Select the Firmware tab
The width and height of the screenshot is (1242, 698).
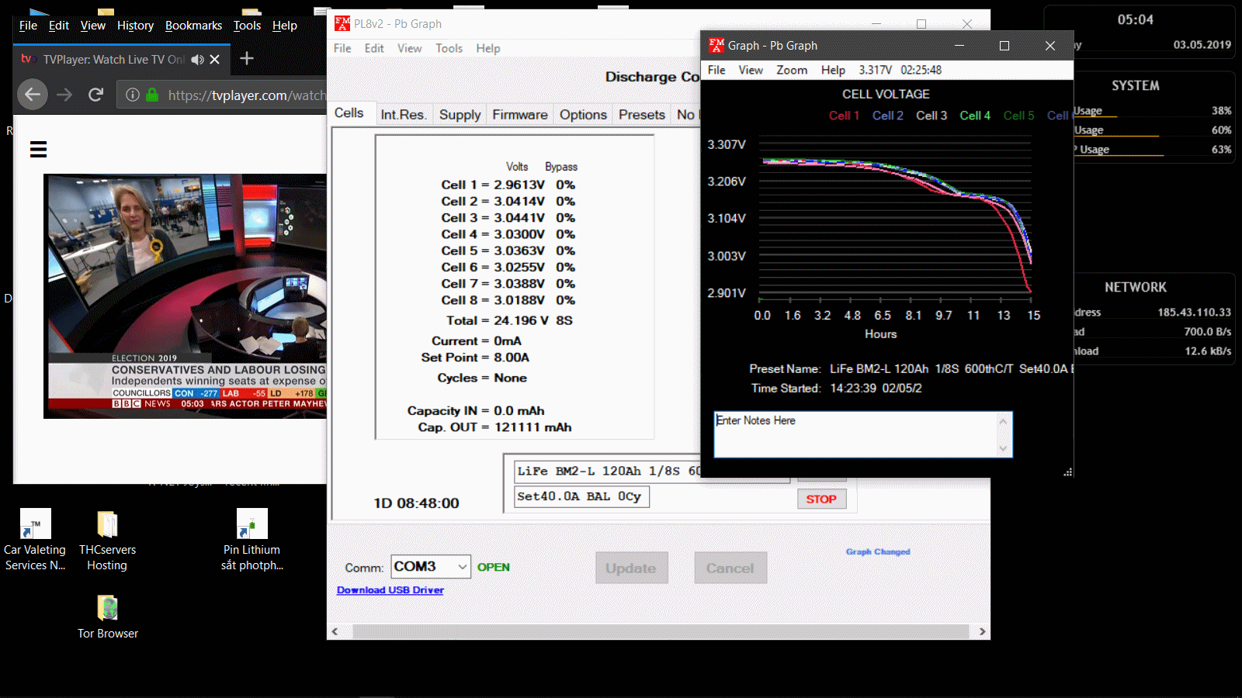click(519, 115)
